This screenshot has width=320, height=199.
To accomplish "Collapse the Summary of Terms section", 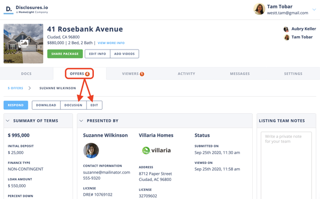I will click(x=7, y=121).
